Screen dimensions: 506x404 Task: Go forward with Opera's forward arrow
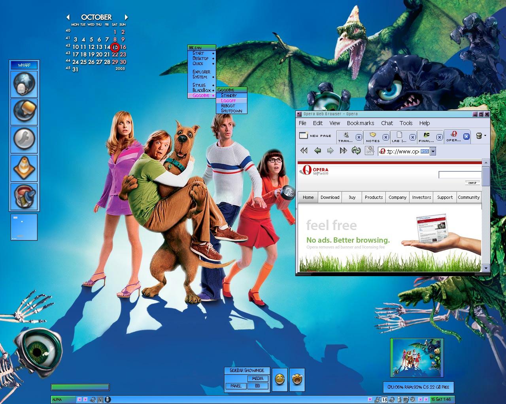pyautogui.click(x=330, y=150)
